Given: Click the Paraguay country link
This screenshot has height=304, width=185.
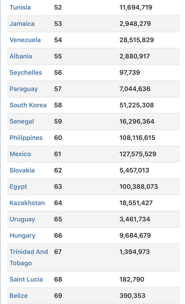Looking at the screenshot, I should tap(24, 89).
